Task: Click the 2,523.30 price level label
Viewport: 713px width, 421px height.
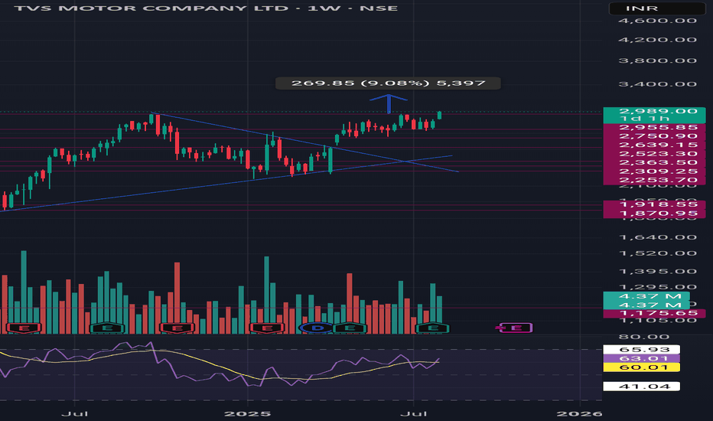Action: (654, 154)
